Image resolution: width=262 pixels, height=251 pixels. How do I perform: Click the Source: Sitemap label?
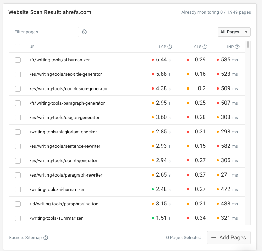[x=25, y=237]
